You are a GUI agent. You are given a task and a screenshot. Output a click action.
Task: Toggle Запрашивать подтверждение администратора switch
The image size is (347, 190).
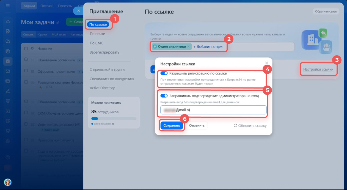tap(164, 96)
